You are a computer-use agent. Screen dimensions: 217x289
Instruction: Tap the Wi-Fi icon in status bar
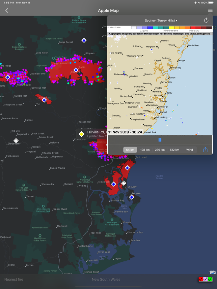pyautogui.click(x=196, y=3)
